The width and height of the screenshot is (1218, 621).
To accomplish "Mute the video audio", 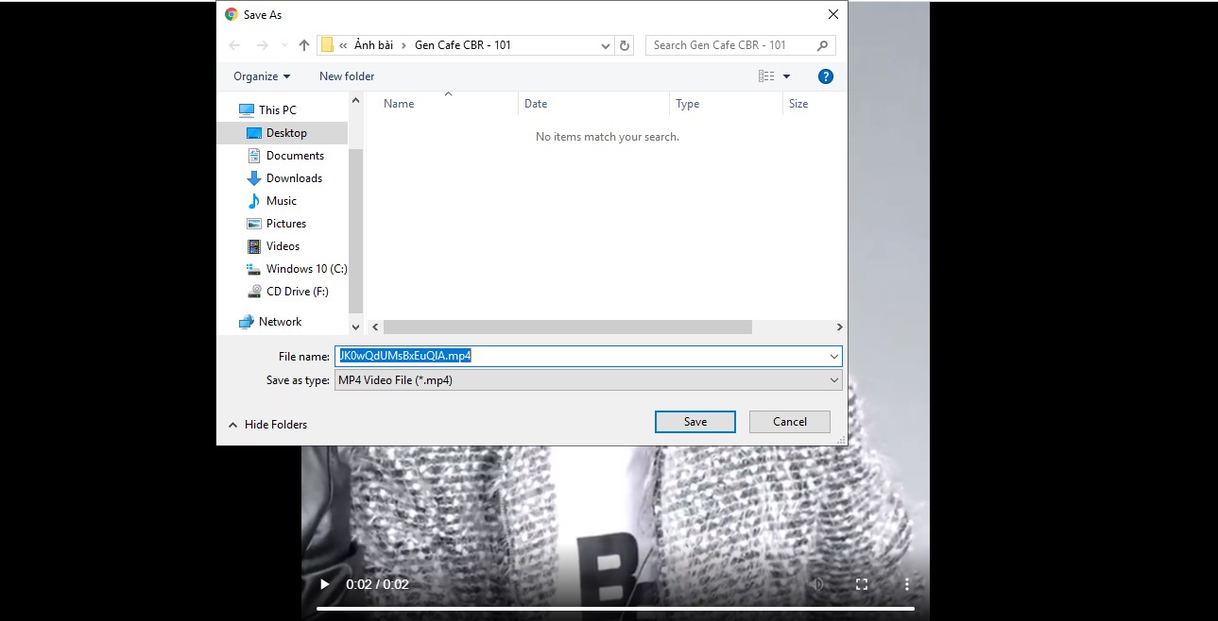I will 817,584.
